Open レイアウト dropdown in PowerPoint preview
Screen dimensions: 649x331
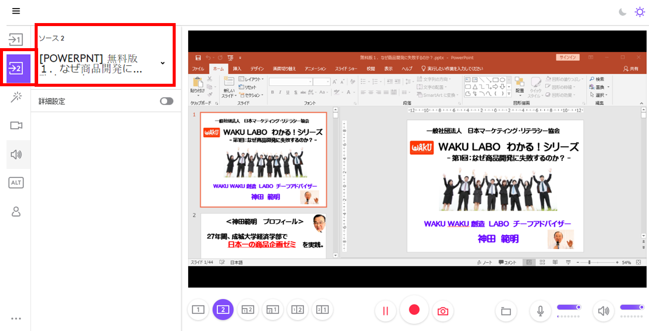250,79
